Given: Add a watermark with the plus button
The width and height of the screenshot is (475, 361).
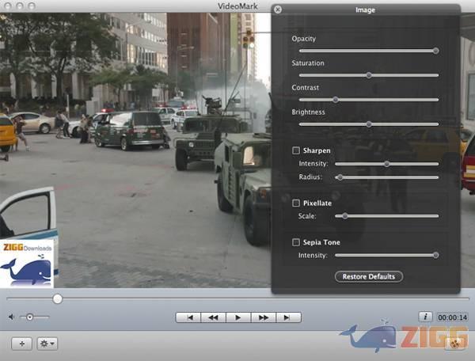Looking at the screenshot, I should (x=22, y=344).
